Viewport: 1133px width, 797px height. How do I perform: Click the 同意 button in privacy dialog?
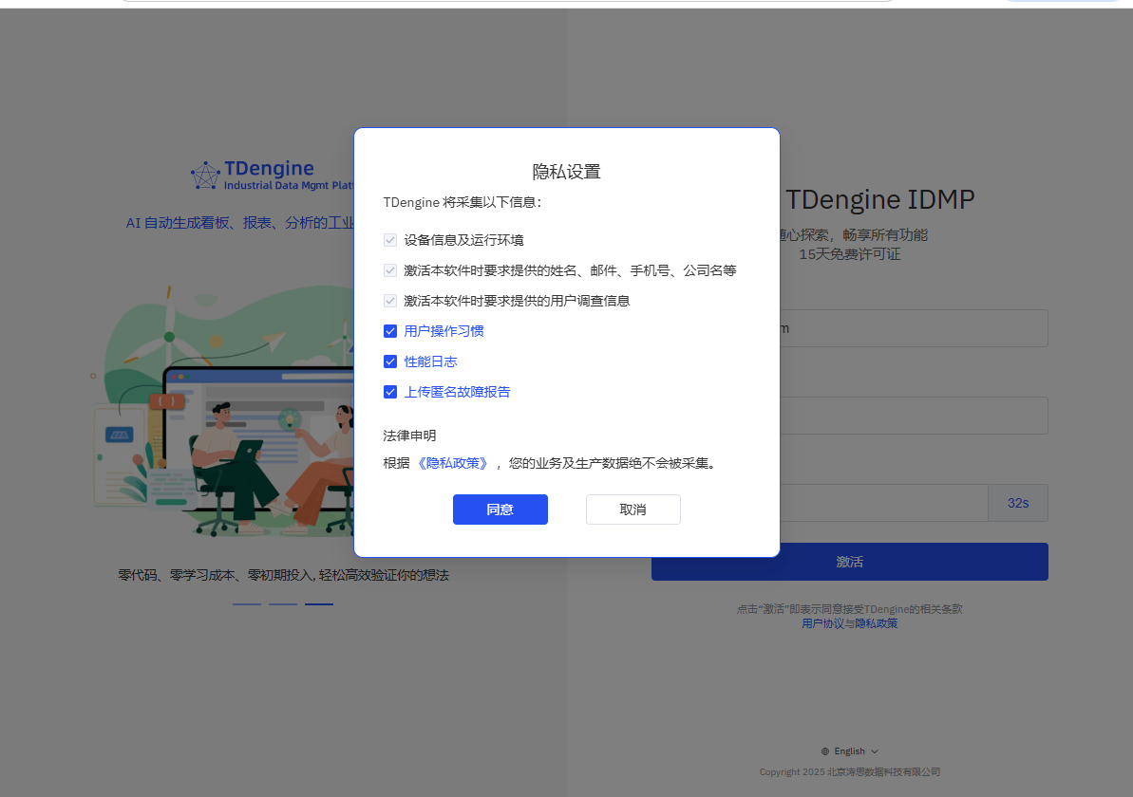tap(500, 510)
